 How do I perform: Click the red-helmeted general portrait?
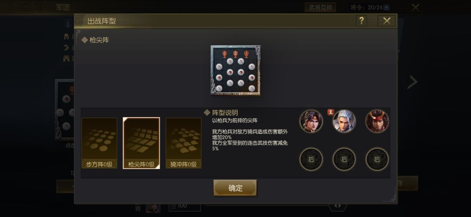[x=377, y=121]
